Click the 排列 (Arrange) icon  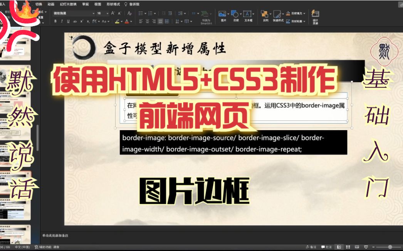tap(264, 14)
